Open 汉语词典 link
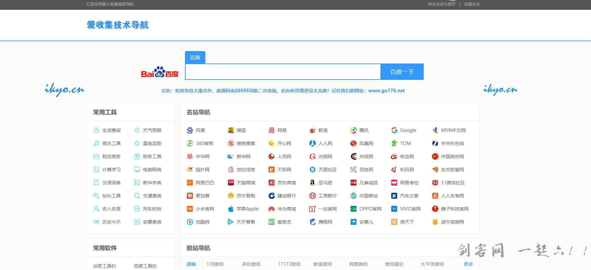The image size is (591, 270). tap(112, 183)
